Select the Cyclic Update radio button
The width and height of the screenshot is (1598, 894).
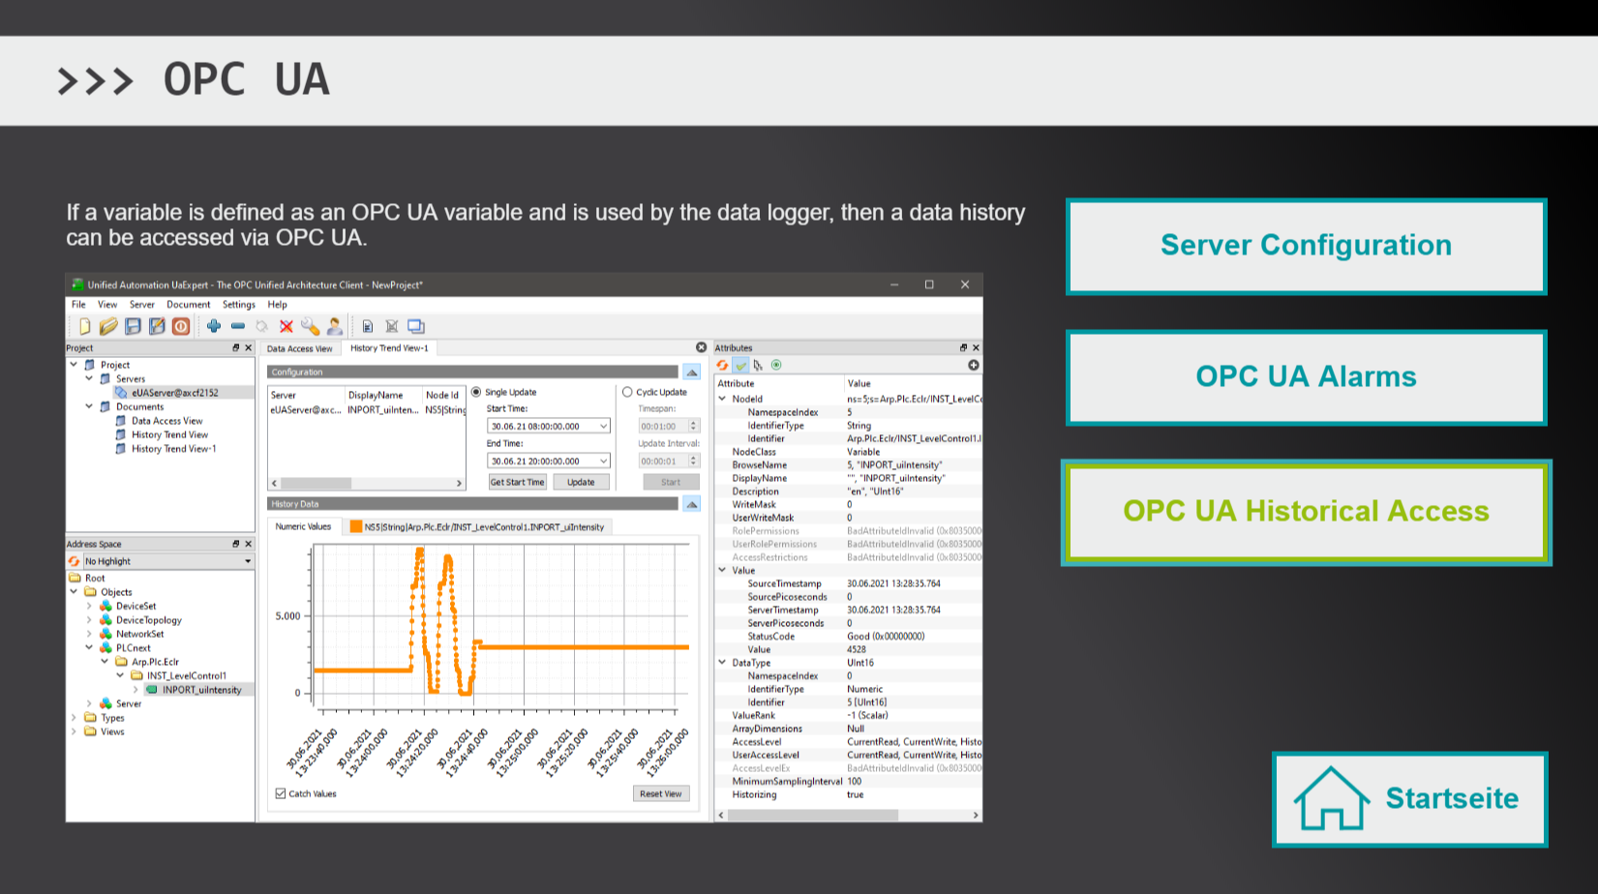coord(627,392)
